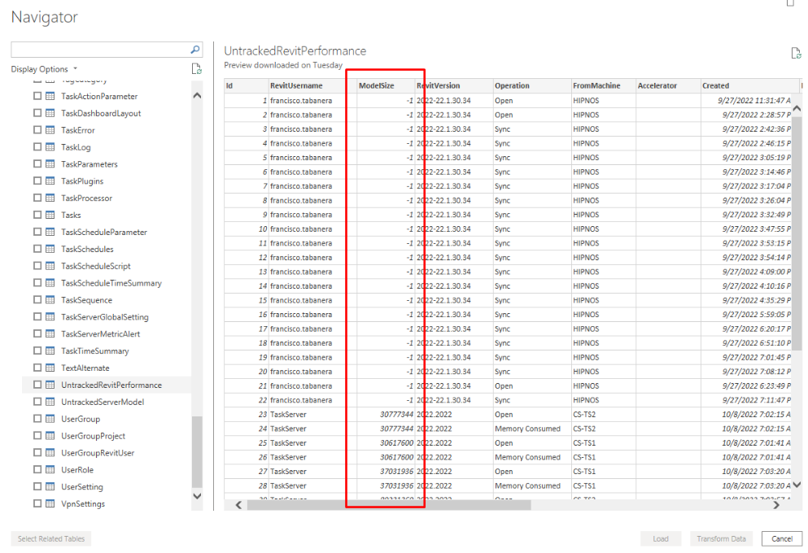Click the table icon next to TaskSequence
This screenshot has height=553, width=808.
(x=50, y=300)
